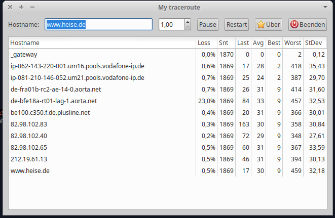This screenshot has height=218, width=335.
Task: Open the title bar dropdown arrow menu
Action: pos(325,7)
